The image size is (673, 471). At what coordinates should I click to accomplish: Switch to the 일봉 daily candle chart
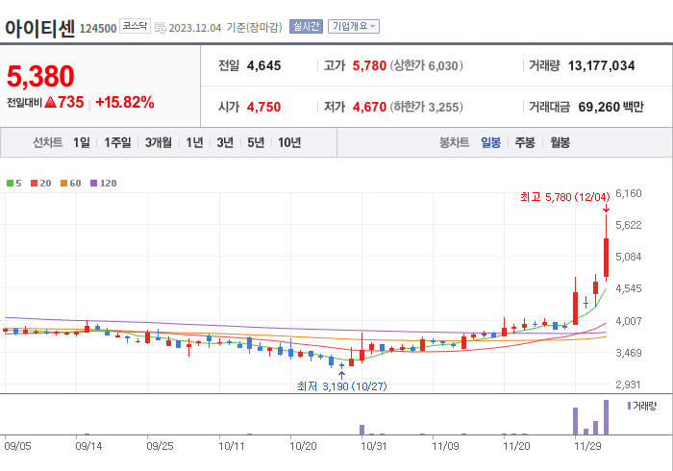coord(490,142)
